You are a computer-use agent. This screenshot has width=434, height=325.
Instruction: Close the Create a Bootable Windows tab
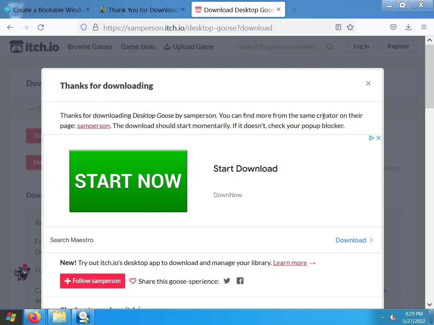point(88,9)
